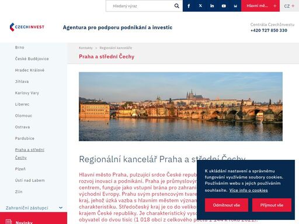Open Ústí nad Labem regional office link
299x224 pixels.
click(x=30, y=180)
